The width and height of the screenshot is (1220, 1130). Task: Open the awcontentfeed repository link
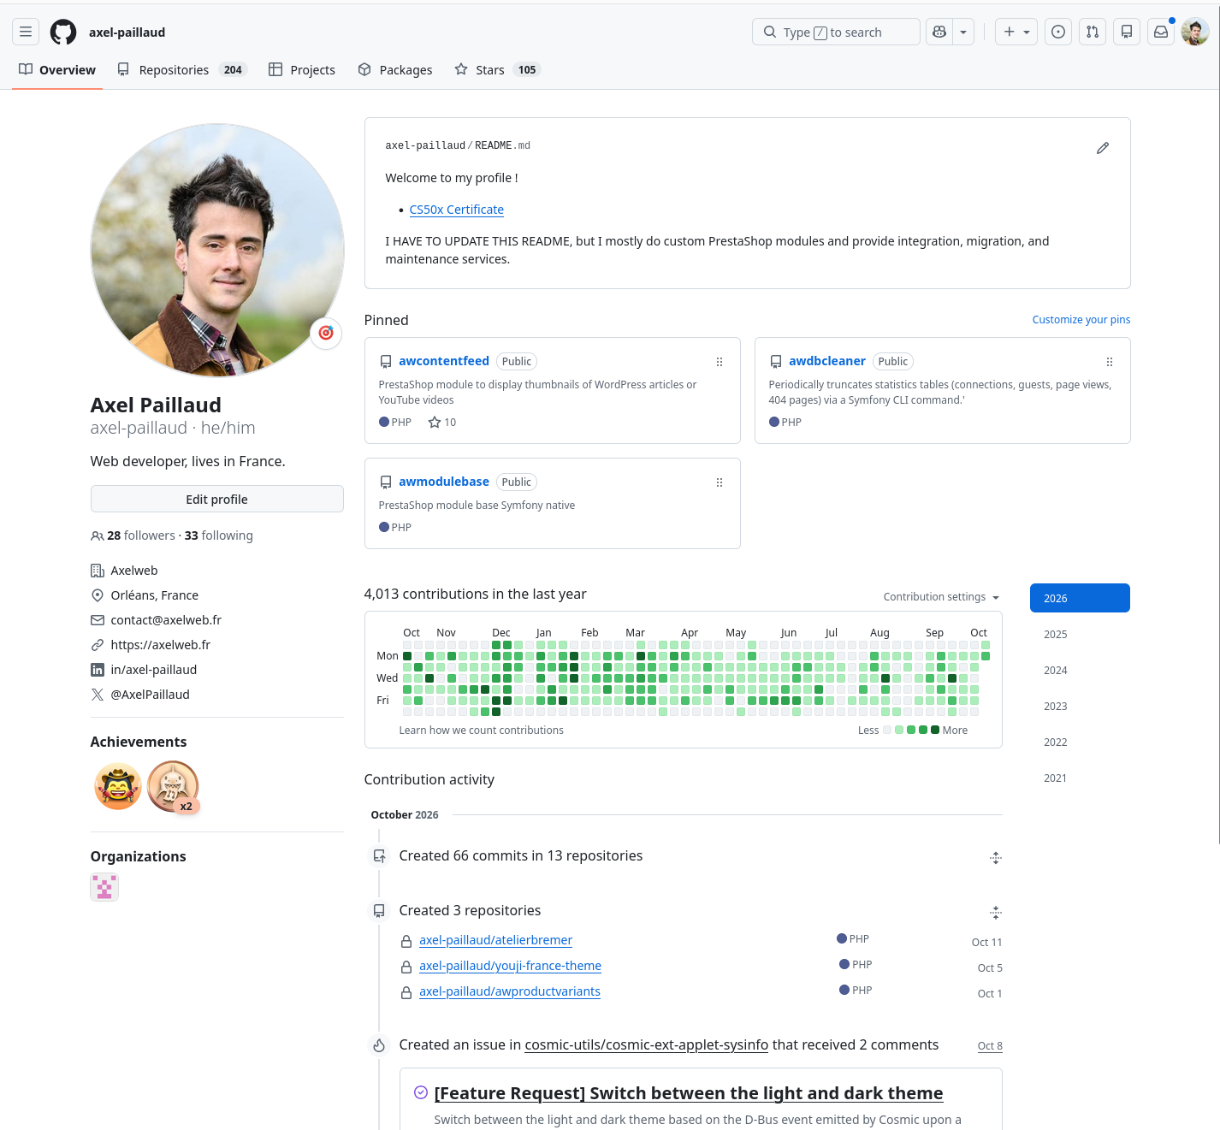(444, 361)
